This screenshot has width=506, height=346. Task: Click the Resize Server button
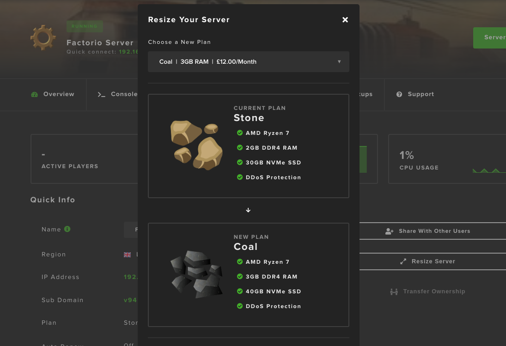tap(433, 261)
